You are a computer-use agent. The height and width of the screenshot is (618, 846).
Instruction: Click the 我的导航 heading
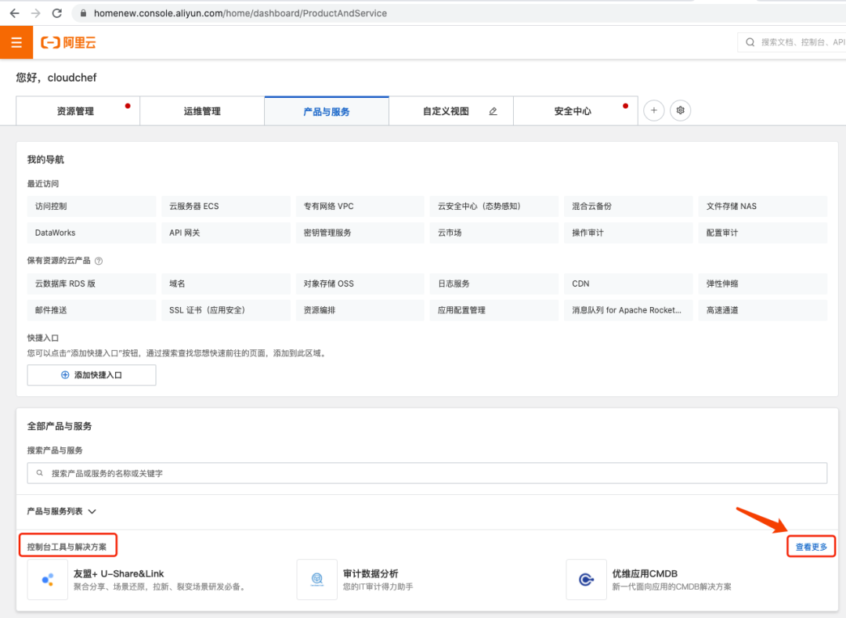(45, 160)
